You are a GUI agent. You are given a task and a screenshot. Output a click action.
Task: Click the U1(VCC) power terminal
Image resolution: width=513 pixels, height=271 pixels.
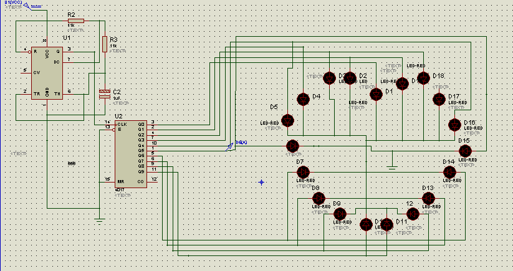29,6
